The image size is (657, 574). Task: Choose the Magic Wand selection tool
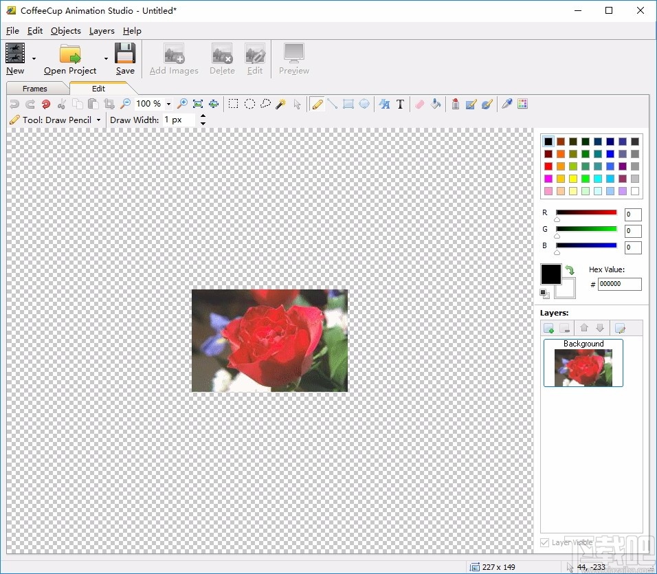281,104
